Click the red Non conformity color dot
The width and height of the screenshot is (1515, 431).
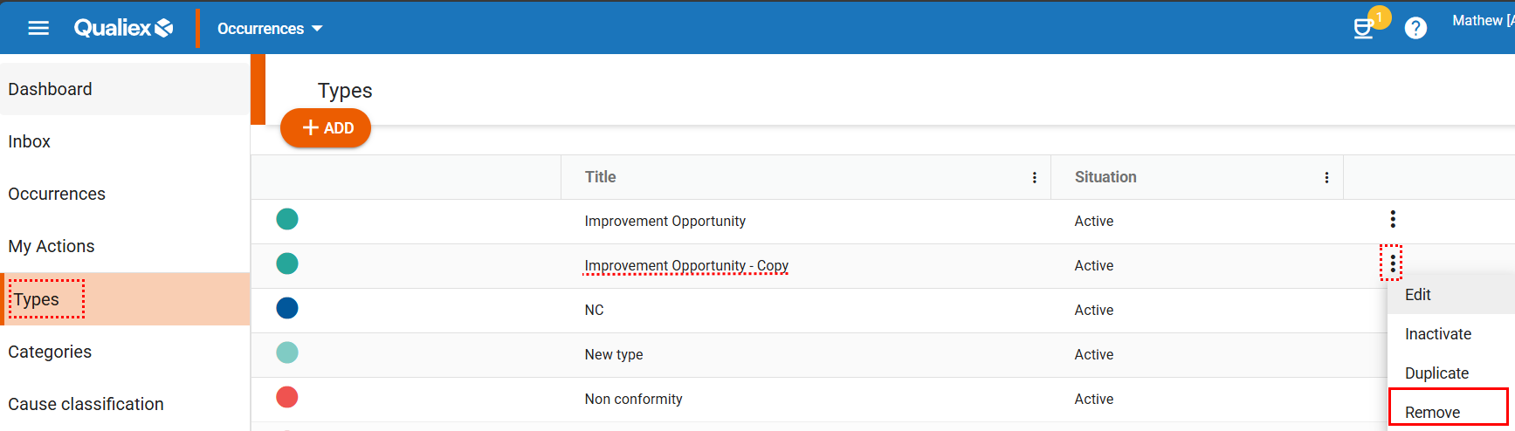point(287,398)
